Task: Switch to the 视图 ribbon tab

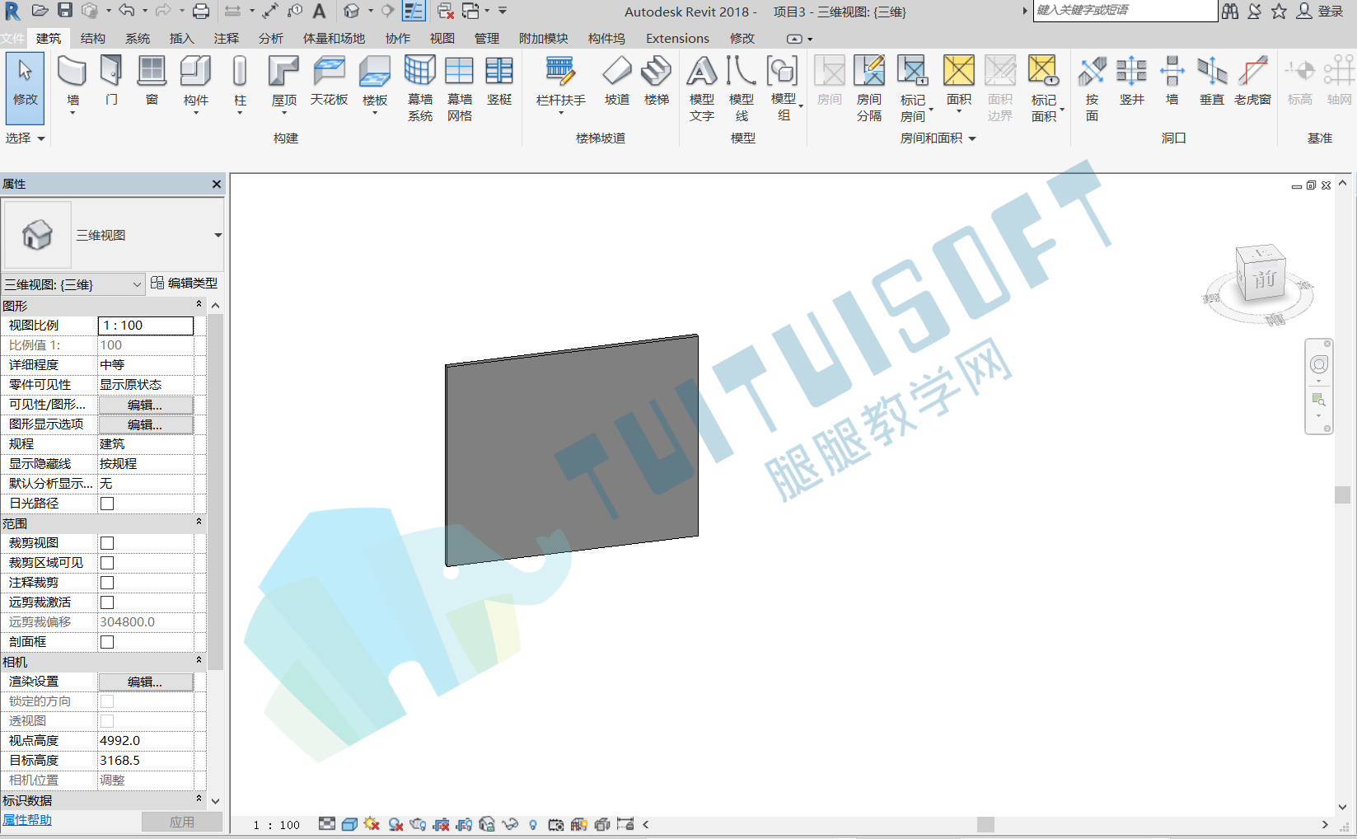Action: pyautogui.click(x=442, y=39)
